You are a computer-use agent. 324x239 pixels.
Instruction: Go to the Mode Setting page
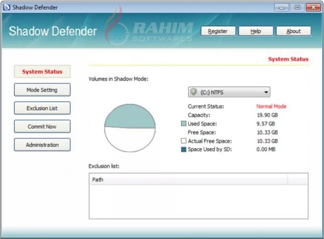42,90
